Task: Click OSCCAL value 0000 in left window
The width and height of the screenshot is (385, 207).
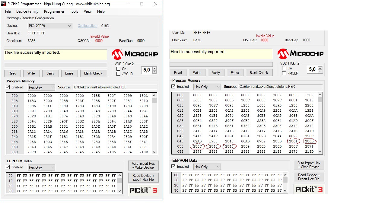Action: (99, 41)
